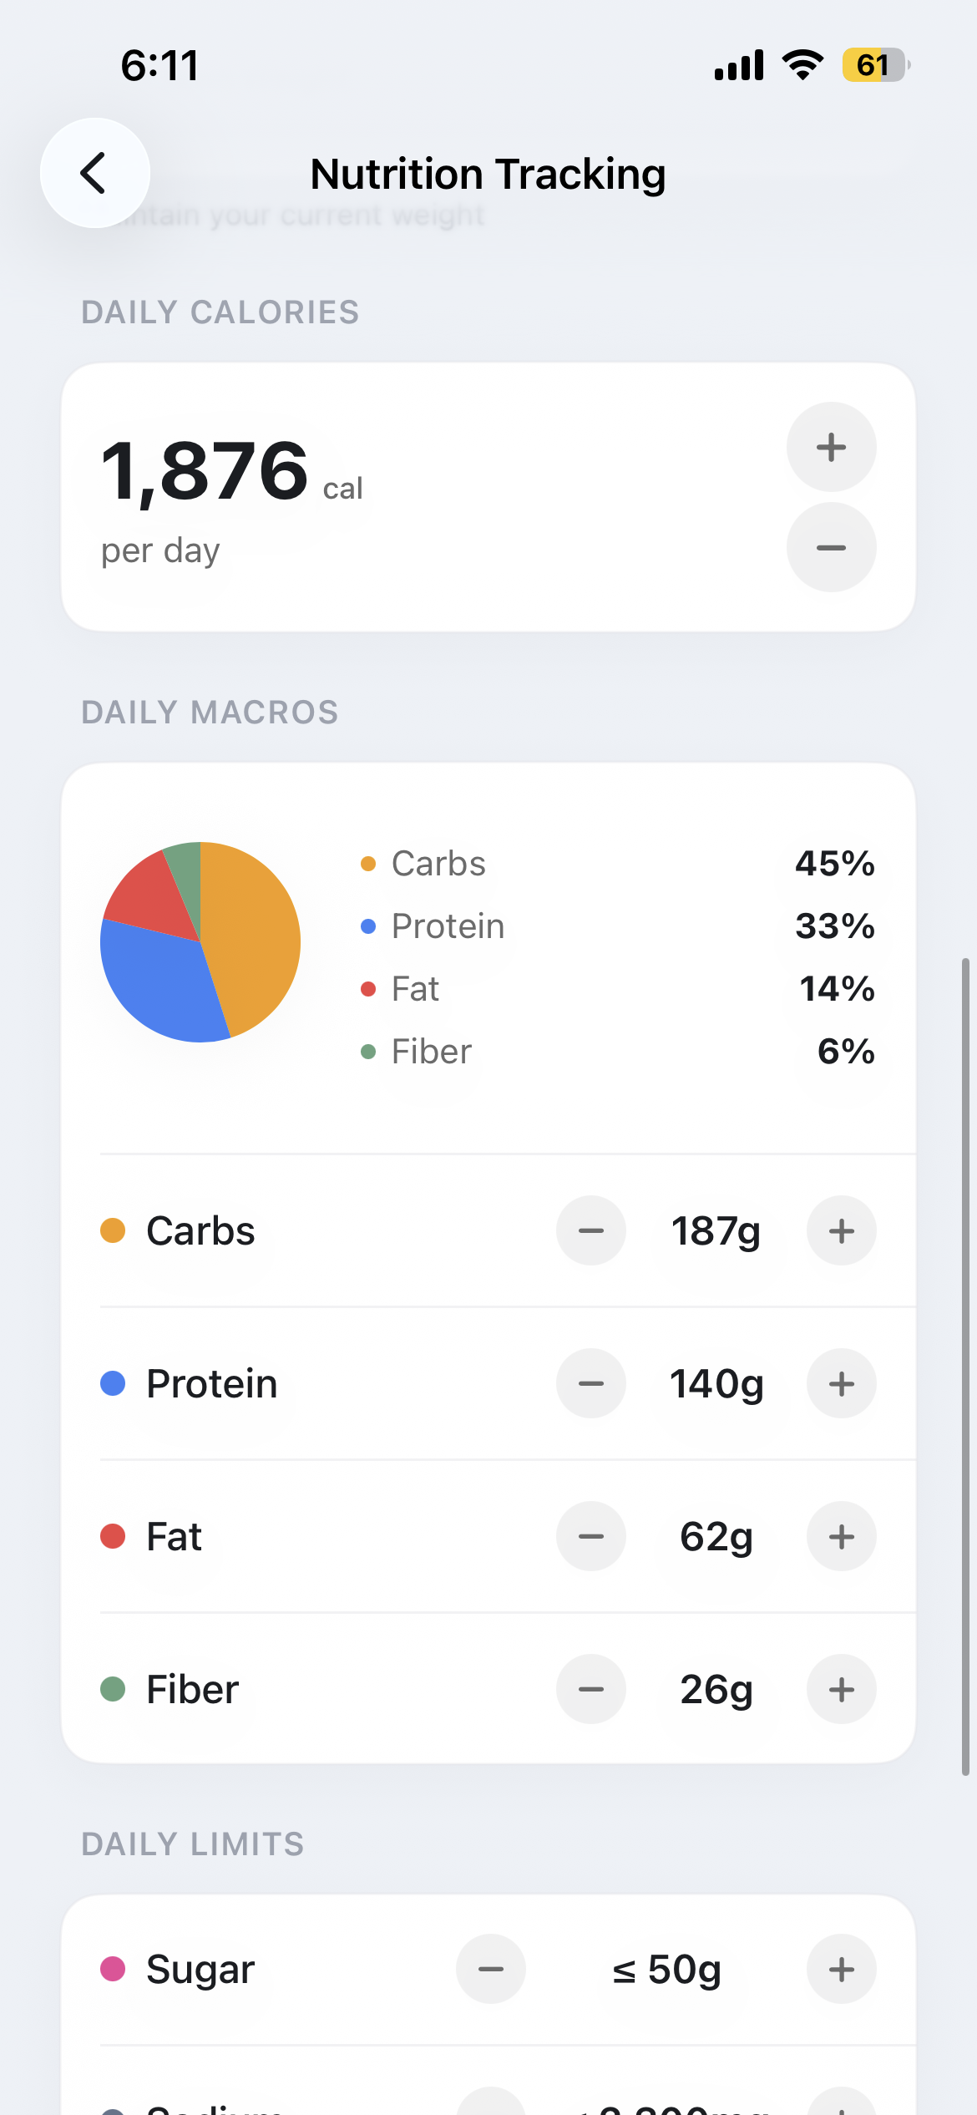
Task: Increase Fat grams with plus icon
Action: 841,1536
